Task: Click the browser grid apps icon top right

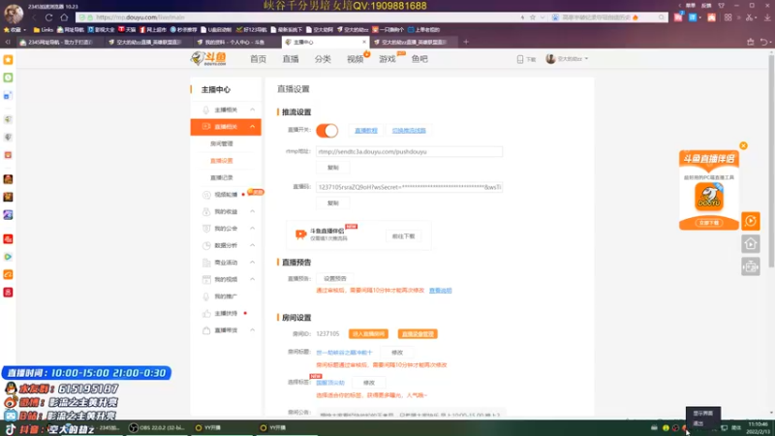Action: coord(728,17)
